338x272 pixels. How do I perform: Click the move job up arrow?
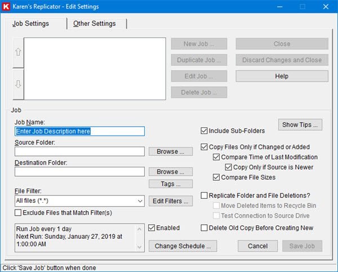[19, 52]
